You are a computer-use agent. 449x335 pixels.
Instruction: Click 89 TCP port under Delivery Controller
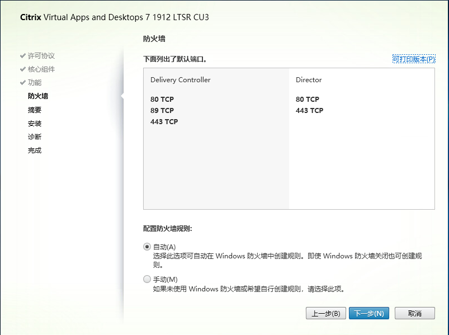tap(162, 111)
